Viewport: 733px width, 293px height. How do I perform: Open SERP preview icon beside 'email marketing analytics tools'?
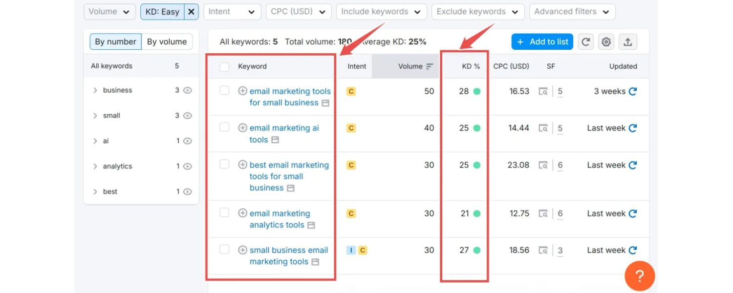(x=311, y=225)
